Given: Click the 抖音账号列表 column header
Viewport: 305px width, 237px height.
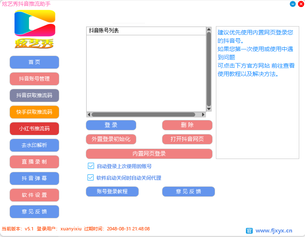Looking at the screenshot, I should pyautogui.click(x=146, y=31).
